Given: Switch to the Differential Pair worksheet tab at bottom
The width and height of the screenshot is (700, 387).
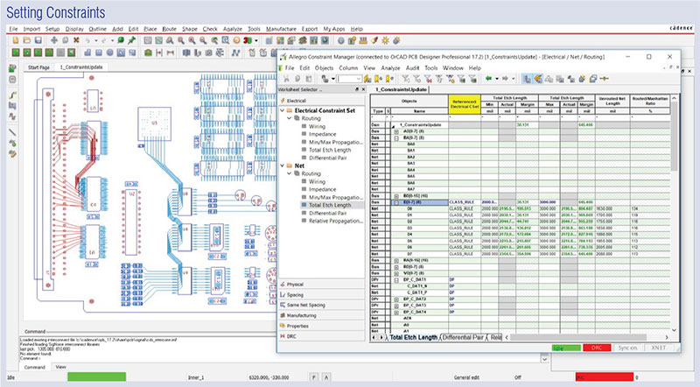Looking at the screenshot, I should click(464, 337).
